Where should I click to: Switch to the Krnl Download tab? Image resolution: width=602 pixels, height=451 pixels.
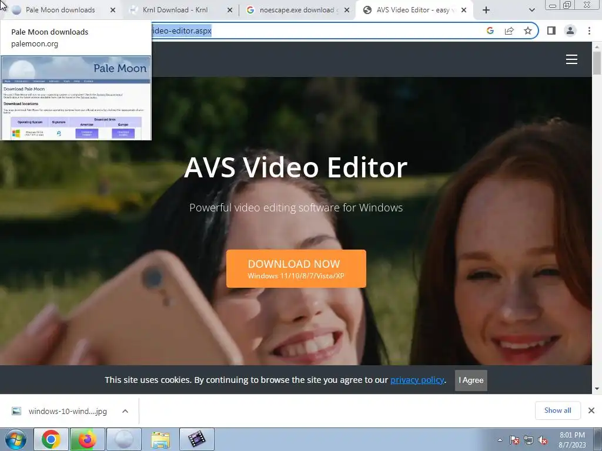[175, 10]
